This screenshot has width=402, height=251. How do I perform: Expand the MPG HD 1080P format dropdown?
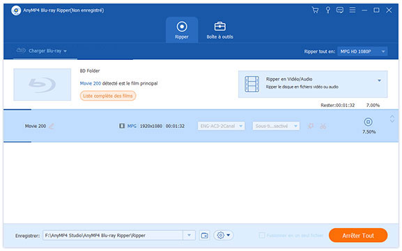tap(362, 51)
